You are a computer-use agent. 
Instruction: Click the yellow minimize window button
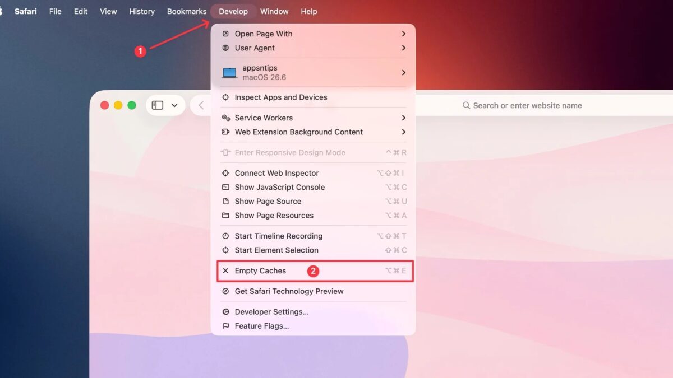tap(118, 105)
